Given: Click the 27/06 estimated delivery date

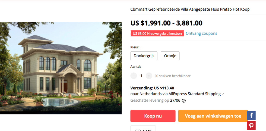Looking at the screenshot, I should 175,100.
